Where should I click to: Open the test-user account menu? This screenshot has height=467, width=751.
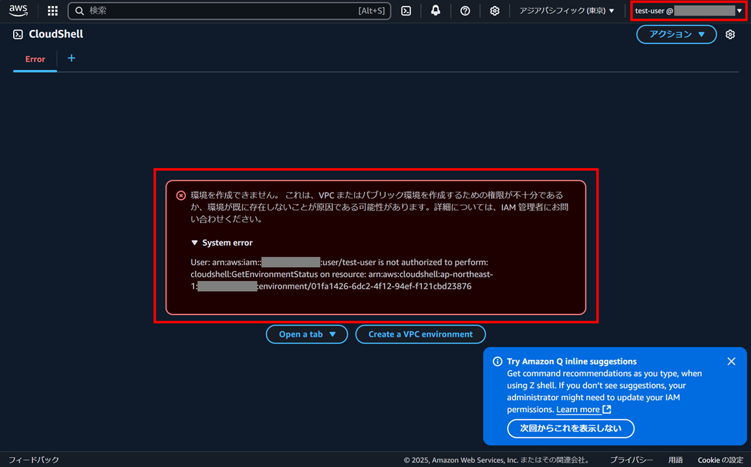point(688,10)
